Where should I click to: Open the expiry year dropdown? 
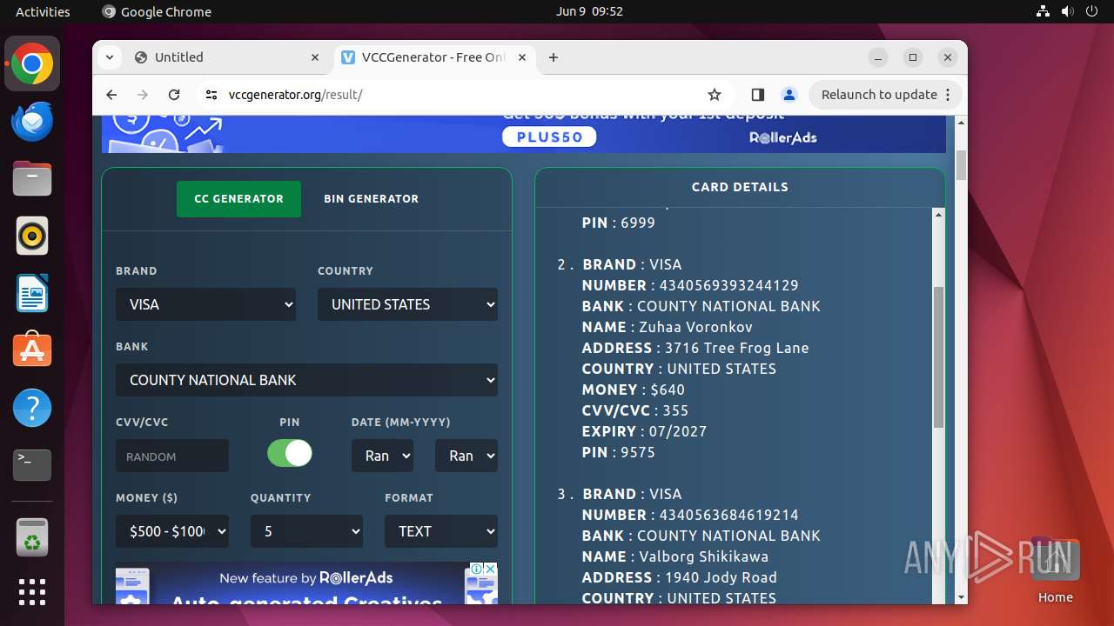tap(466, 456)
